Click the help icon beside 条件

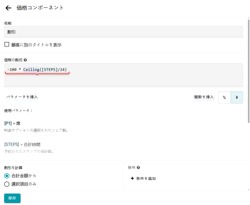[x=139, y=168]
